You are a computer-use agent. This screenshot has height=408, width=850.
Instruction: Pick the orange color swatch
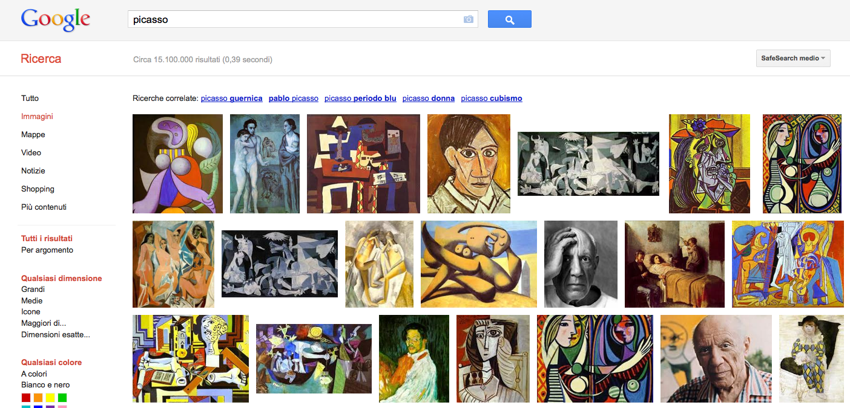[38, 398]
